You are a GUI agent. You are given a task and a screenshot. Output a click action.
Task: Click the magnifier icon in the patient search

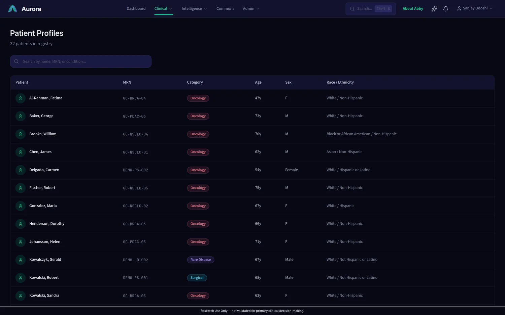pyautogui.click(x=16, y=61)
